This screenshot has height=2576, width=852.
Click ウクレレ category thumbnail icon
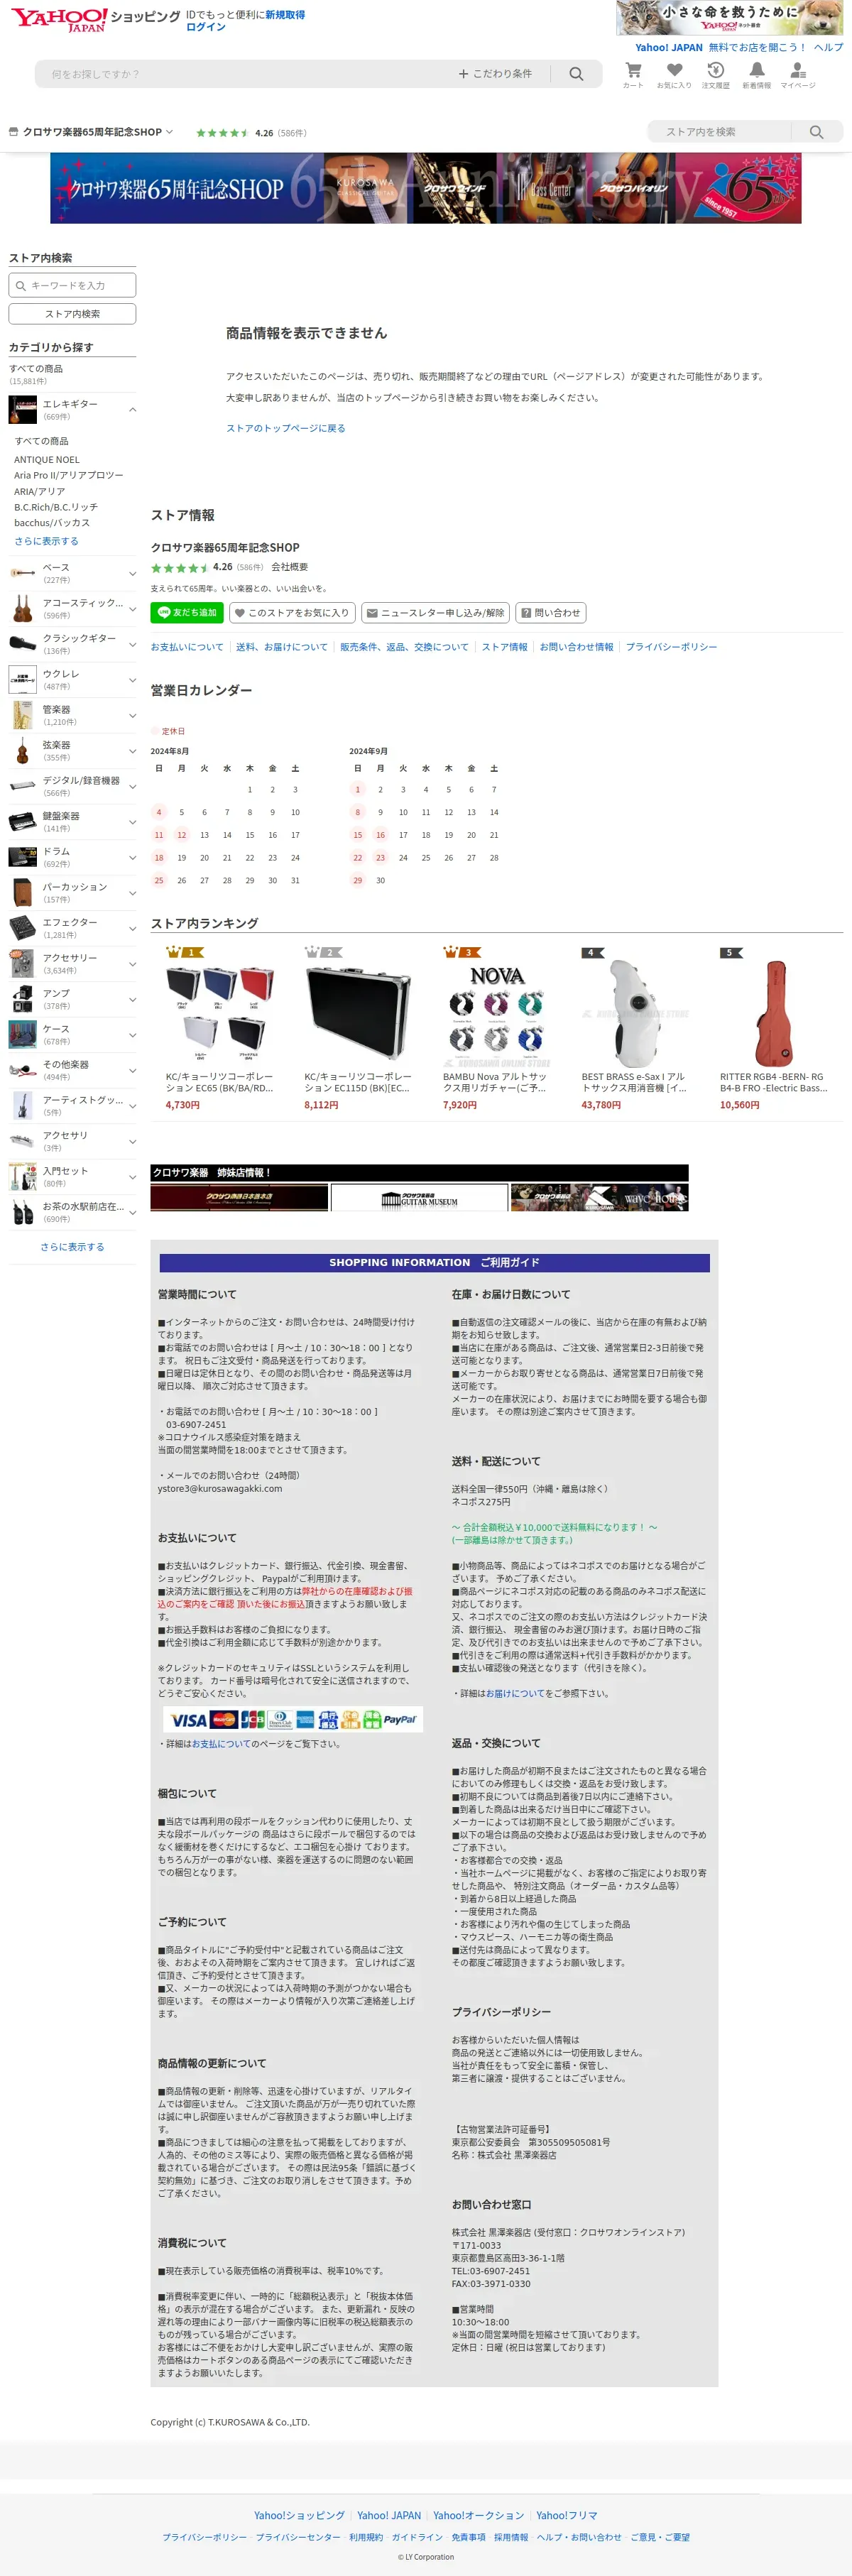coord(23,680)
